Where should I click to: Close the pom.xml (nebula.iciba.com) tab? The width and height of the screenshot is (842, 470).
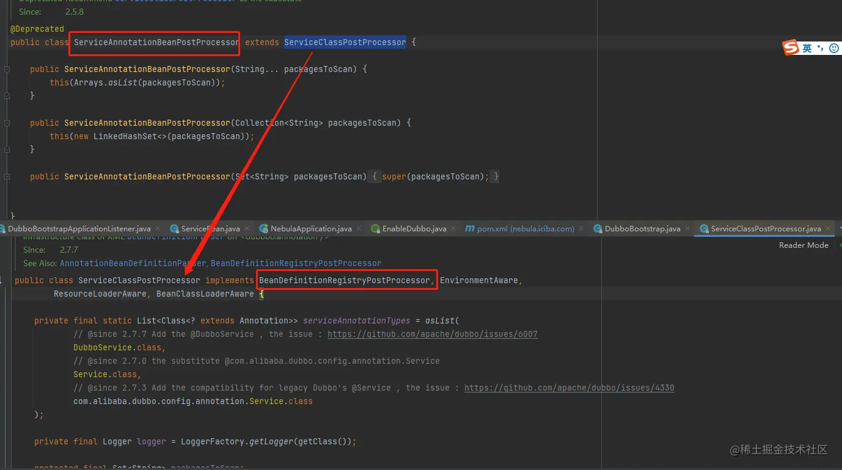pyautogui.click(x=581, y=229)
